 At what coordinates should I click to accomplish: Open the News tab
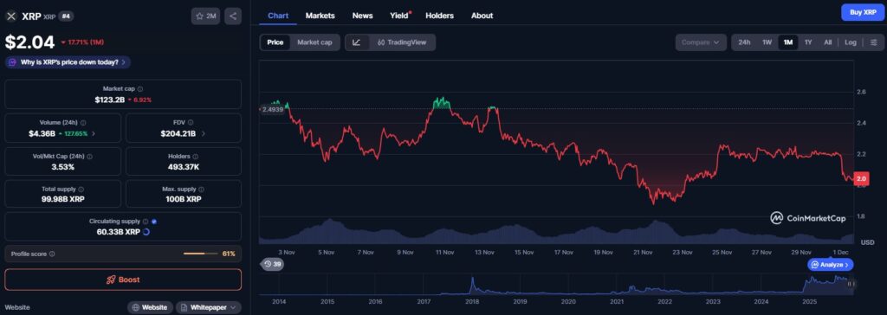(363, 16)
